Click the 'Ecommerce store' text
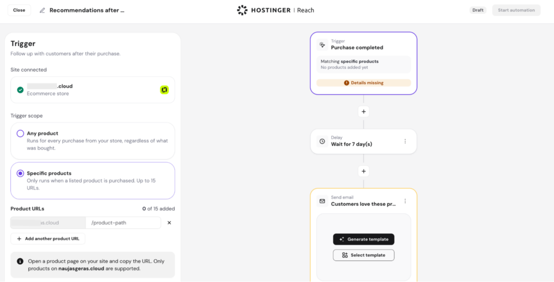 coord(48,94)
